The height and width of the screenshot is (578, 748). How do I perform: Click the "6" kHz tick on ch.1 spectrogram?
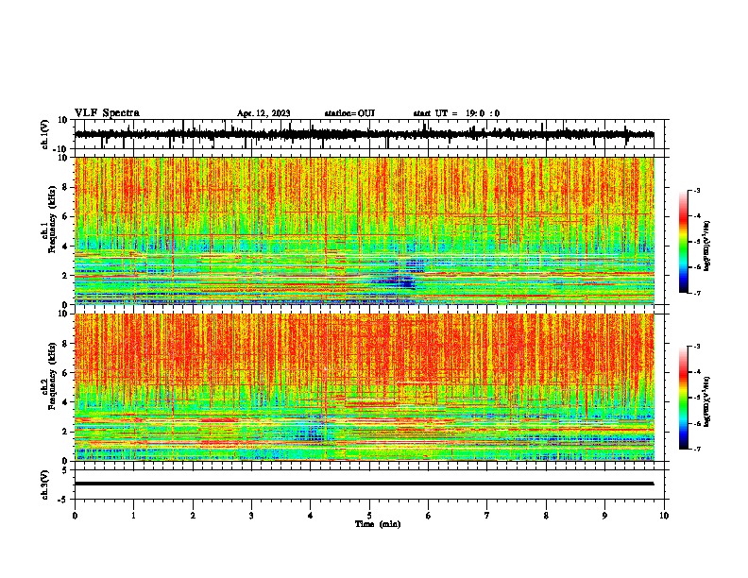(x=65, y=216)
